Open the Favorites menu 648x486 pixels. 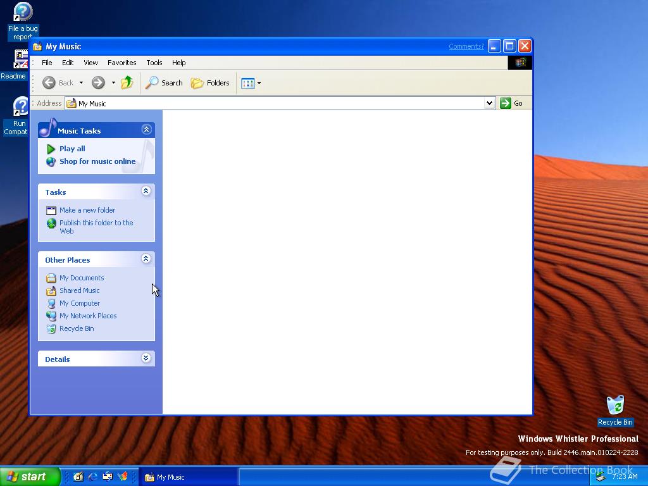pyautogui.click(x=122, y=63)
